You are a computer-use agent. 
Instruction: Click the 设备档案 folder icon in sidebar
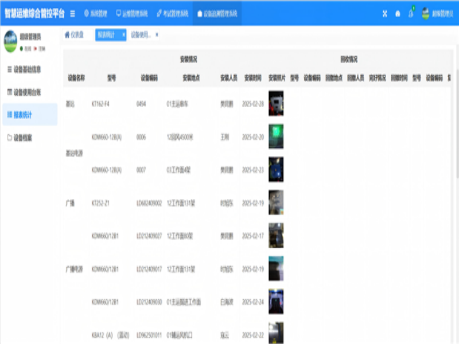click(9, 138)
